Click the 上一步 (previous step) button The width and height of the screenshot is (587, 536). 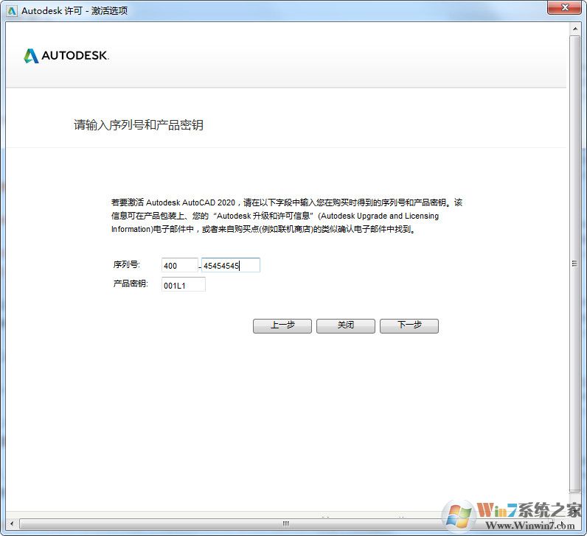(x=282, y=325)
